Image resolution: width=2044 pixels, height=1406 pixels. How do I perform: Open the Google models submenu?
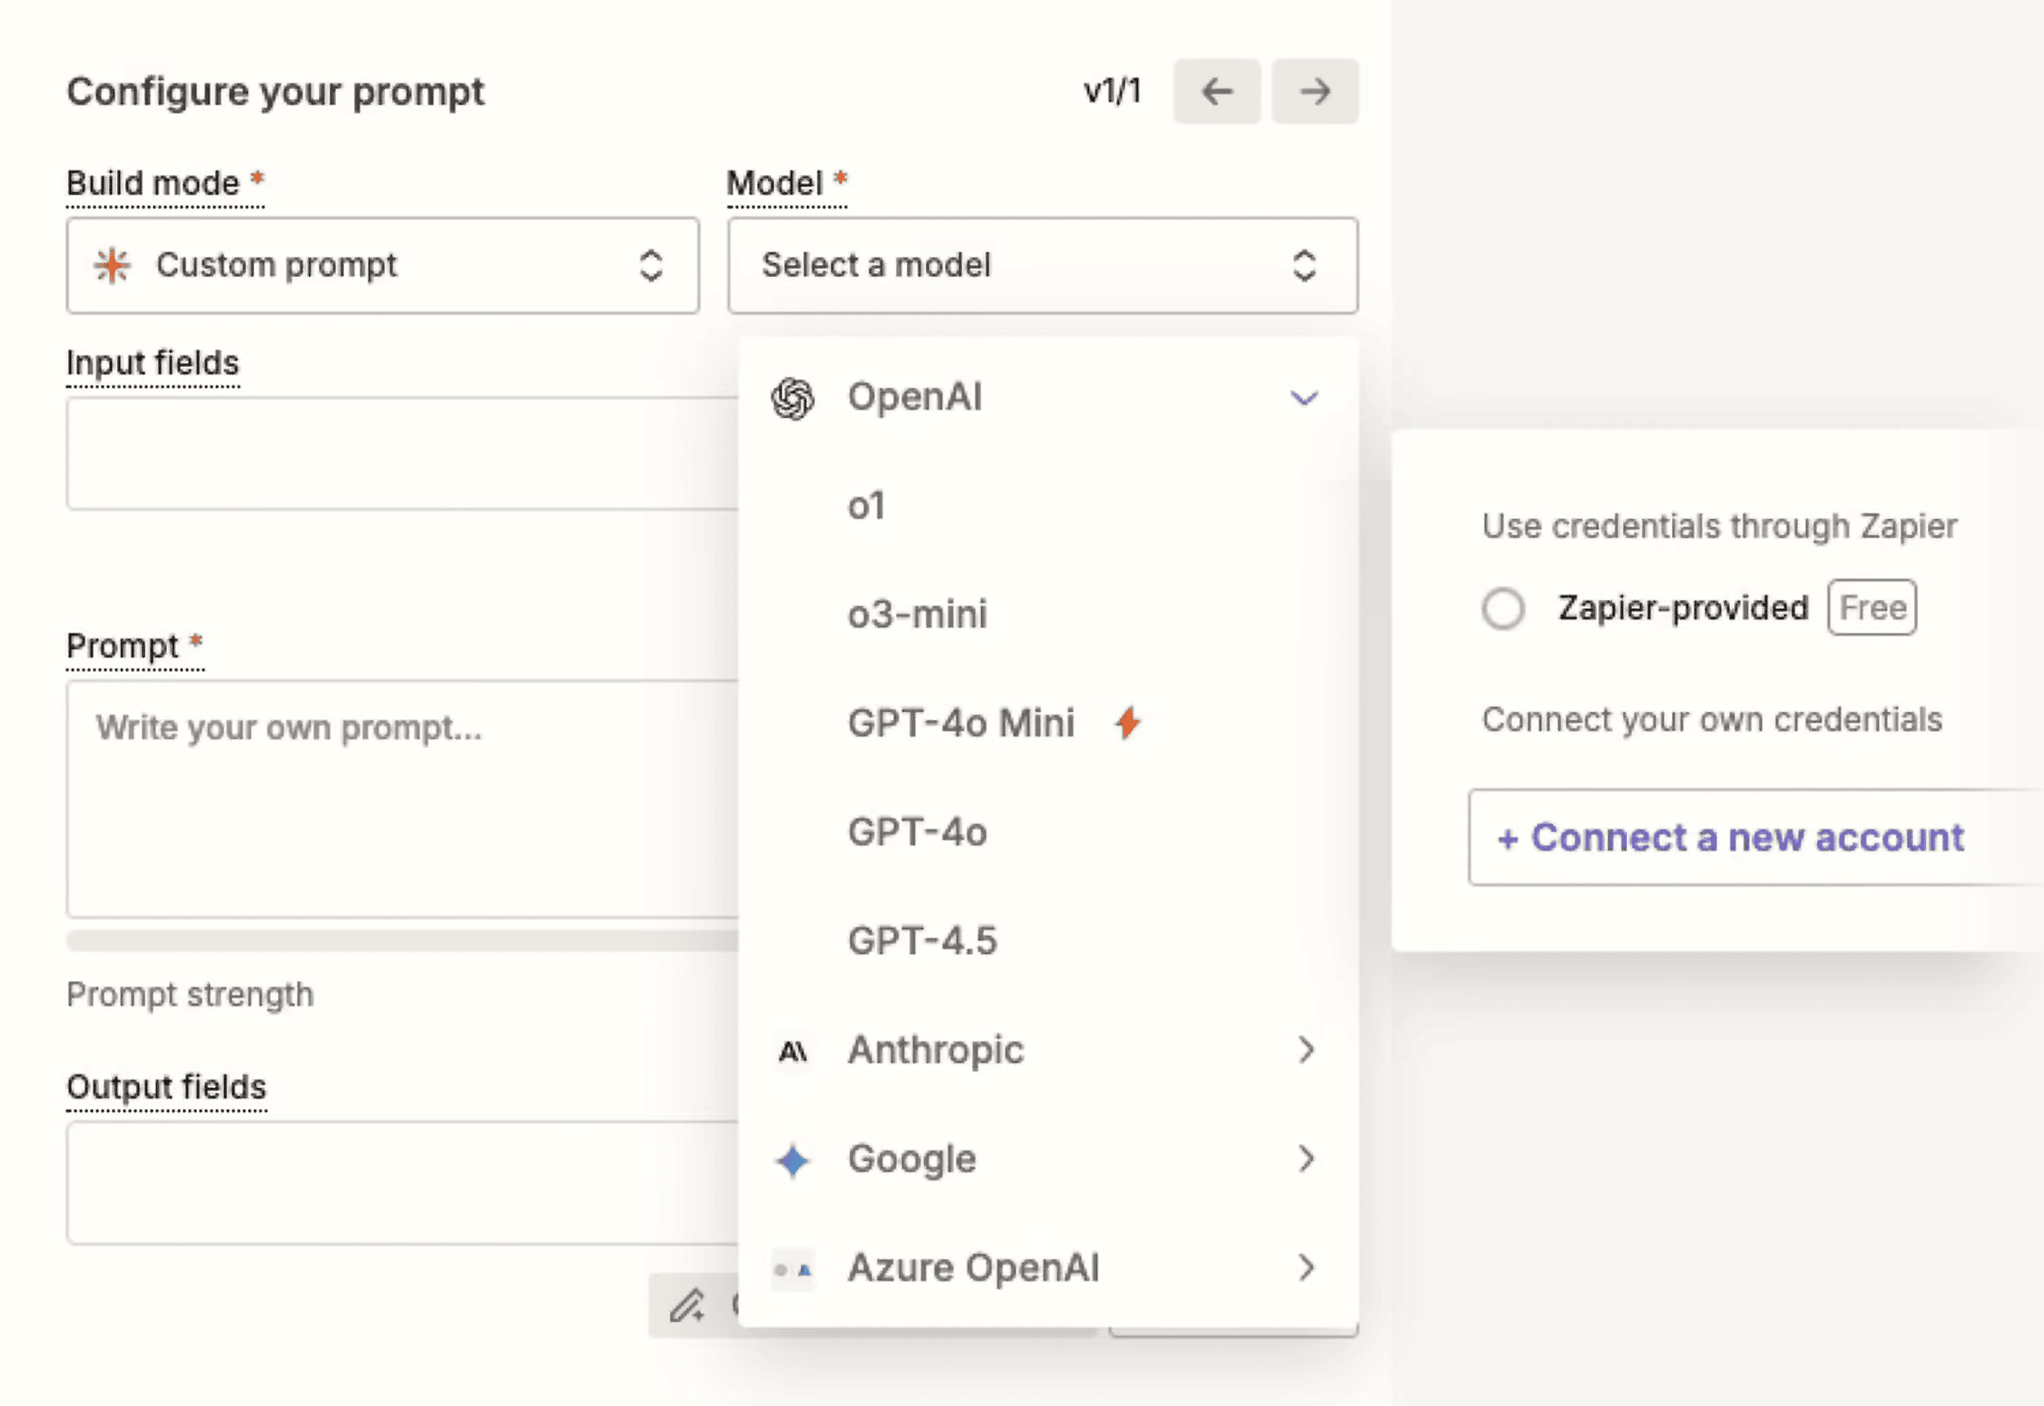click(1048, 1158)
